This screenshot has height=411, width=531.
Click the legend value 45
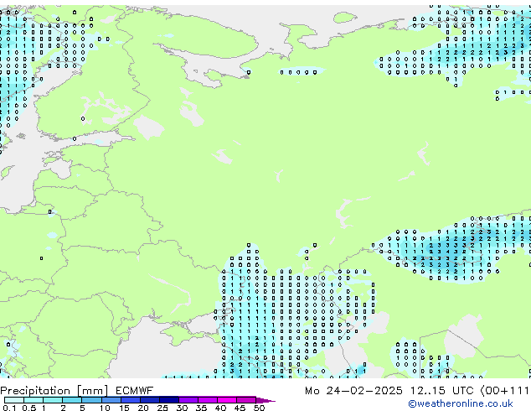tap(240, 408)
